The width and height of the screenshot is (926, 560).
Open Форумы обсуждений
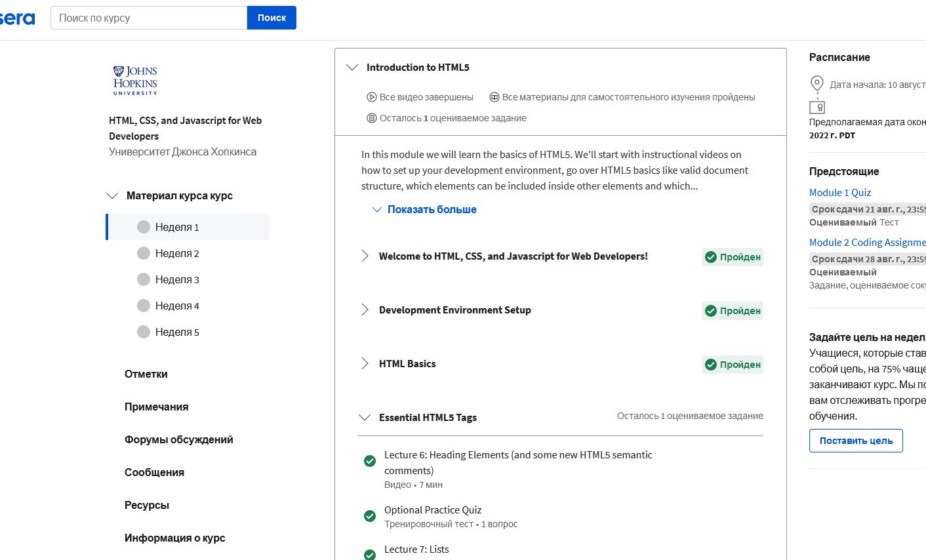[179, 439]
